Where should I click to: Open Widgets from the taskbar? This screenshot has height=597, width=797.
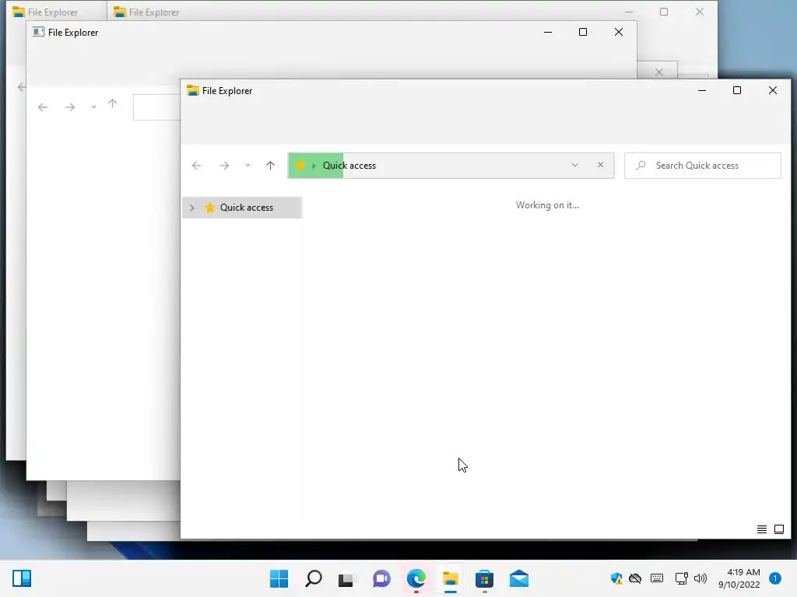pos(22,578)
